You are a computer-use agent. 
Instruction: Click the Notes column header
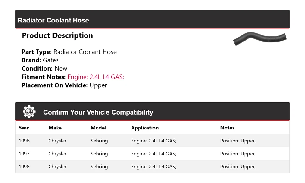click(227, 128)
